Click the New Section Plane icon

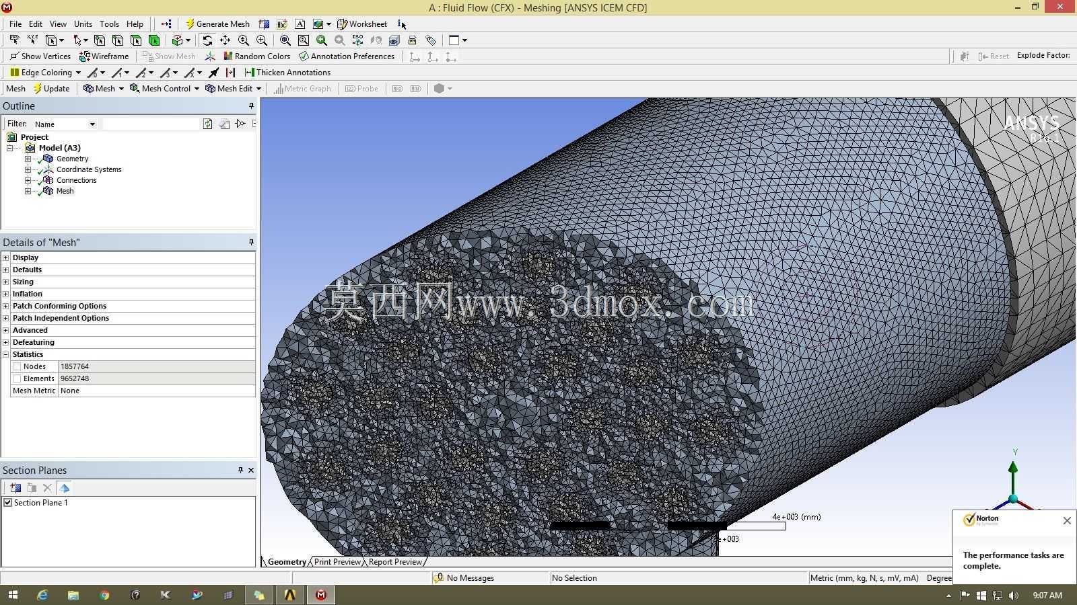tap(15, 488)
